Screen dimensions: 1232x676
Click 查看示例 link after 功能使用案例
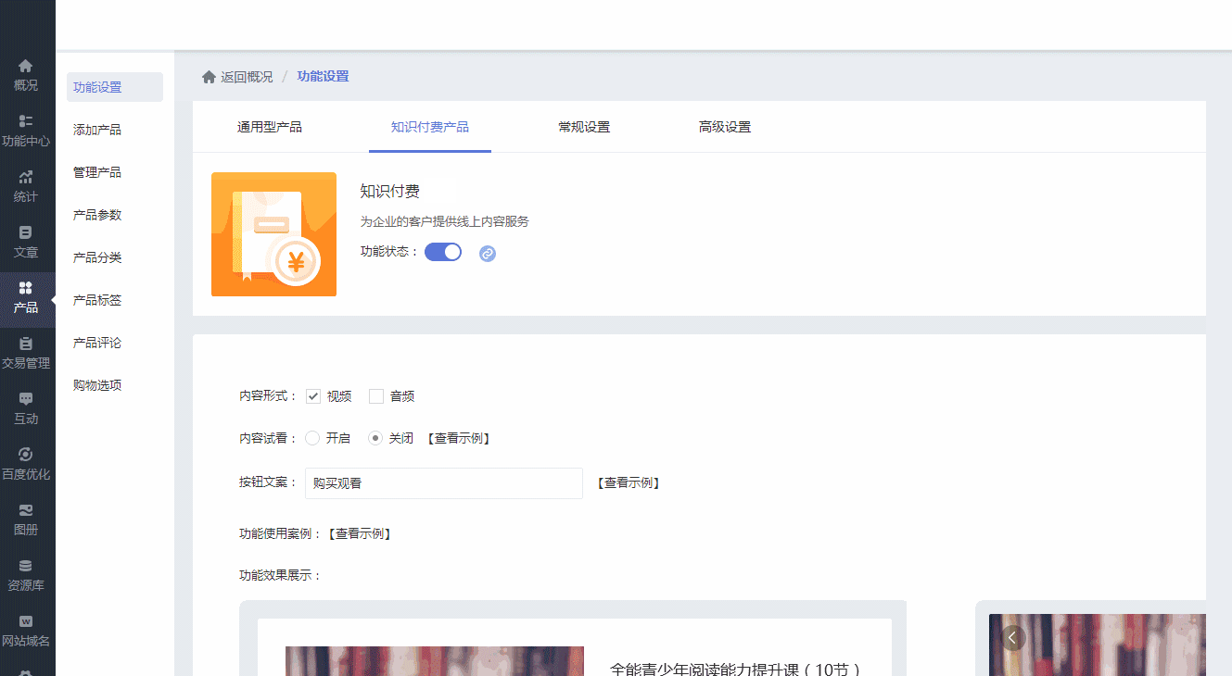click(360, 533)
